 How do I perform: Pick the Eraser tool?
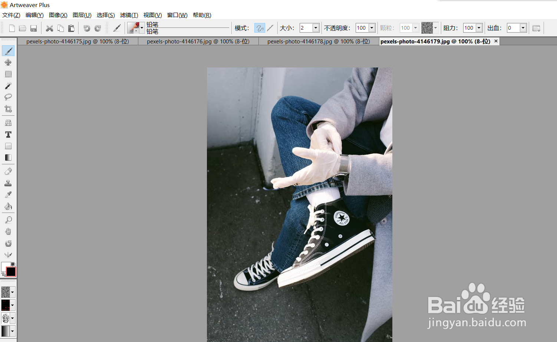(x=8, y=171)
